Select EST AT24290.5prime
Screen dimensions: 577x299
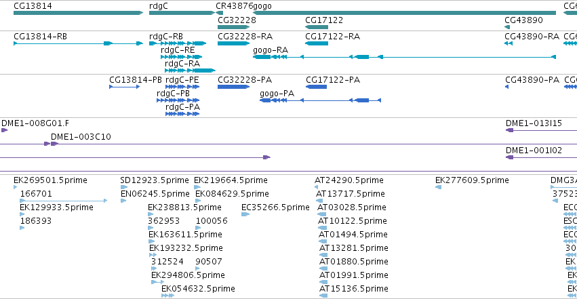(x=317, y=187)
